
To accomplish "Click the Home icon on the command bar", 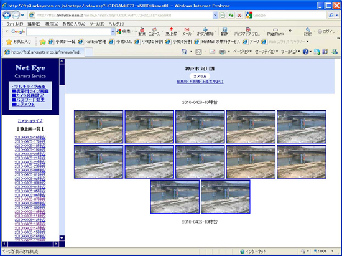I will click(x=184, y=52).
